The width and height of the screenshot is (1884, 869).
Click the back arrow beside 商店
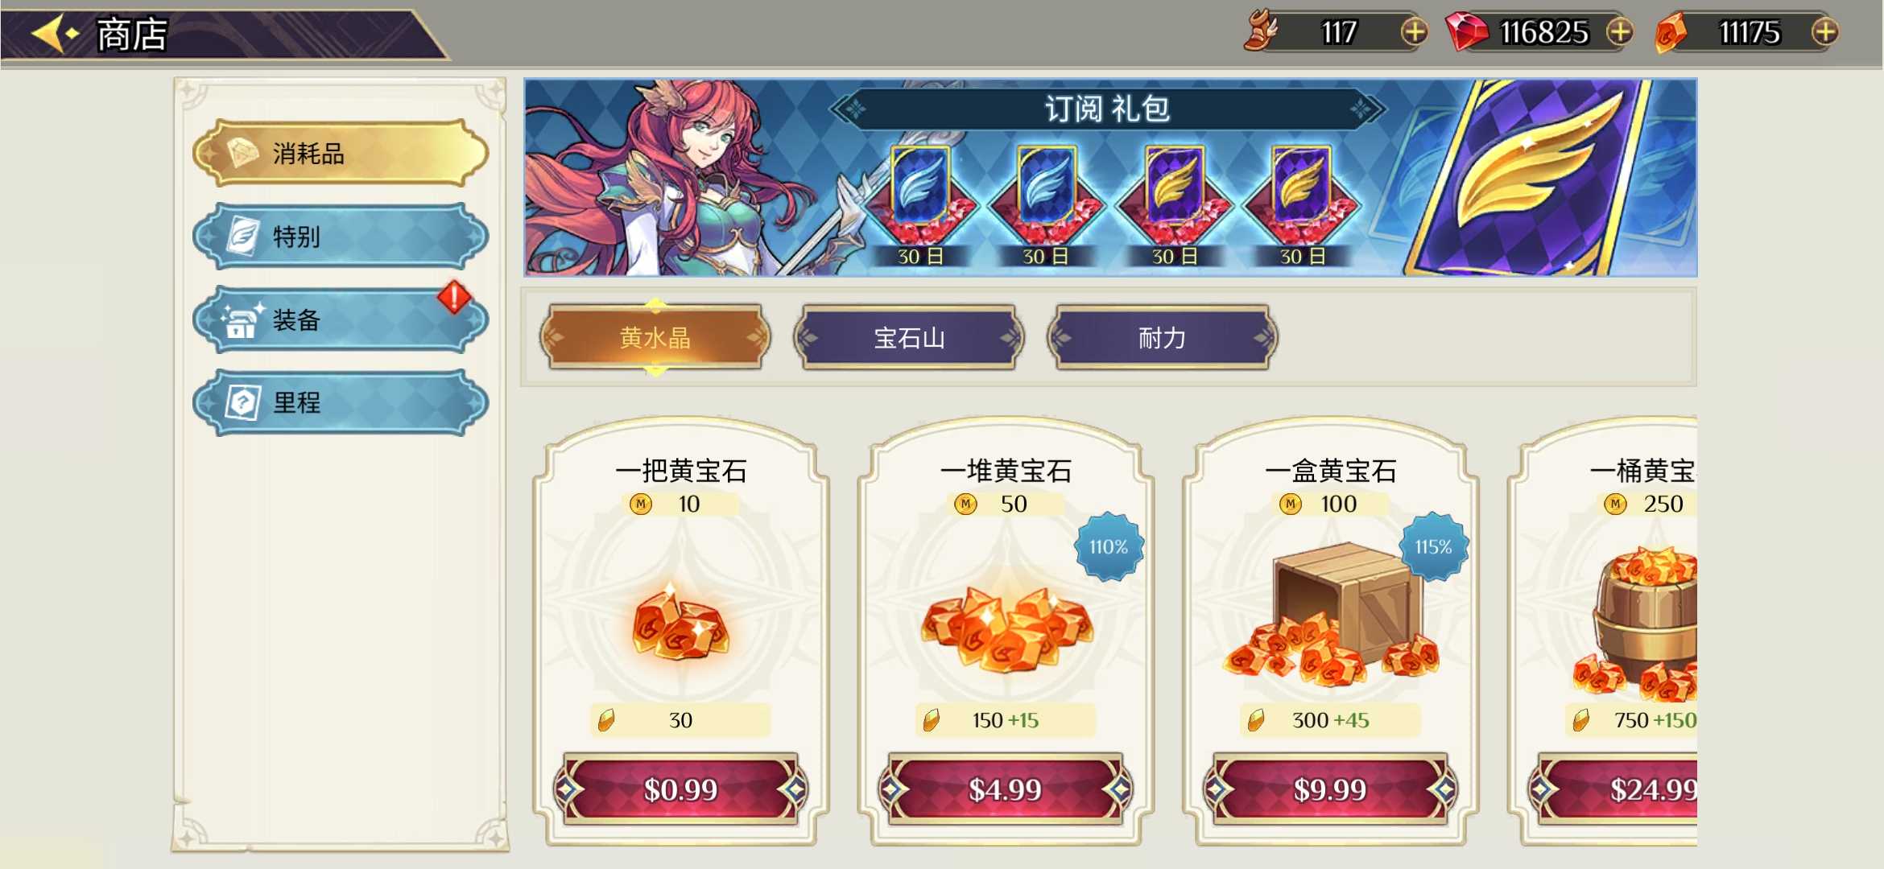pyautogui.click(x=55, y=34)
